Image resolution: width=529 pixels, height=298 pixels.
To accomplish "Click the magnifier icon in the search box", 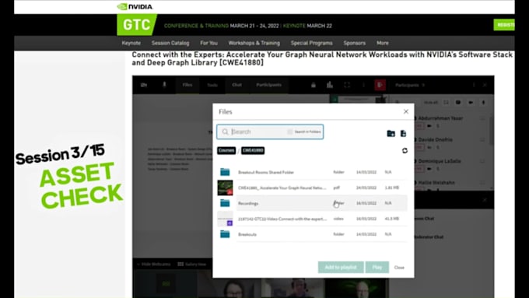I will 225,132.
